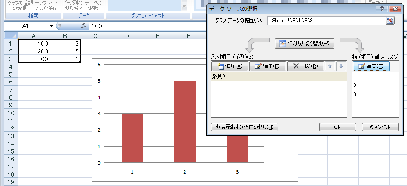Click the range selector icon beside data range field
This screenshot has width=407, height=186.
click(x=390, y=21)
